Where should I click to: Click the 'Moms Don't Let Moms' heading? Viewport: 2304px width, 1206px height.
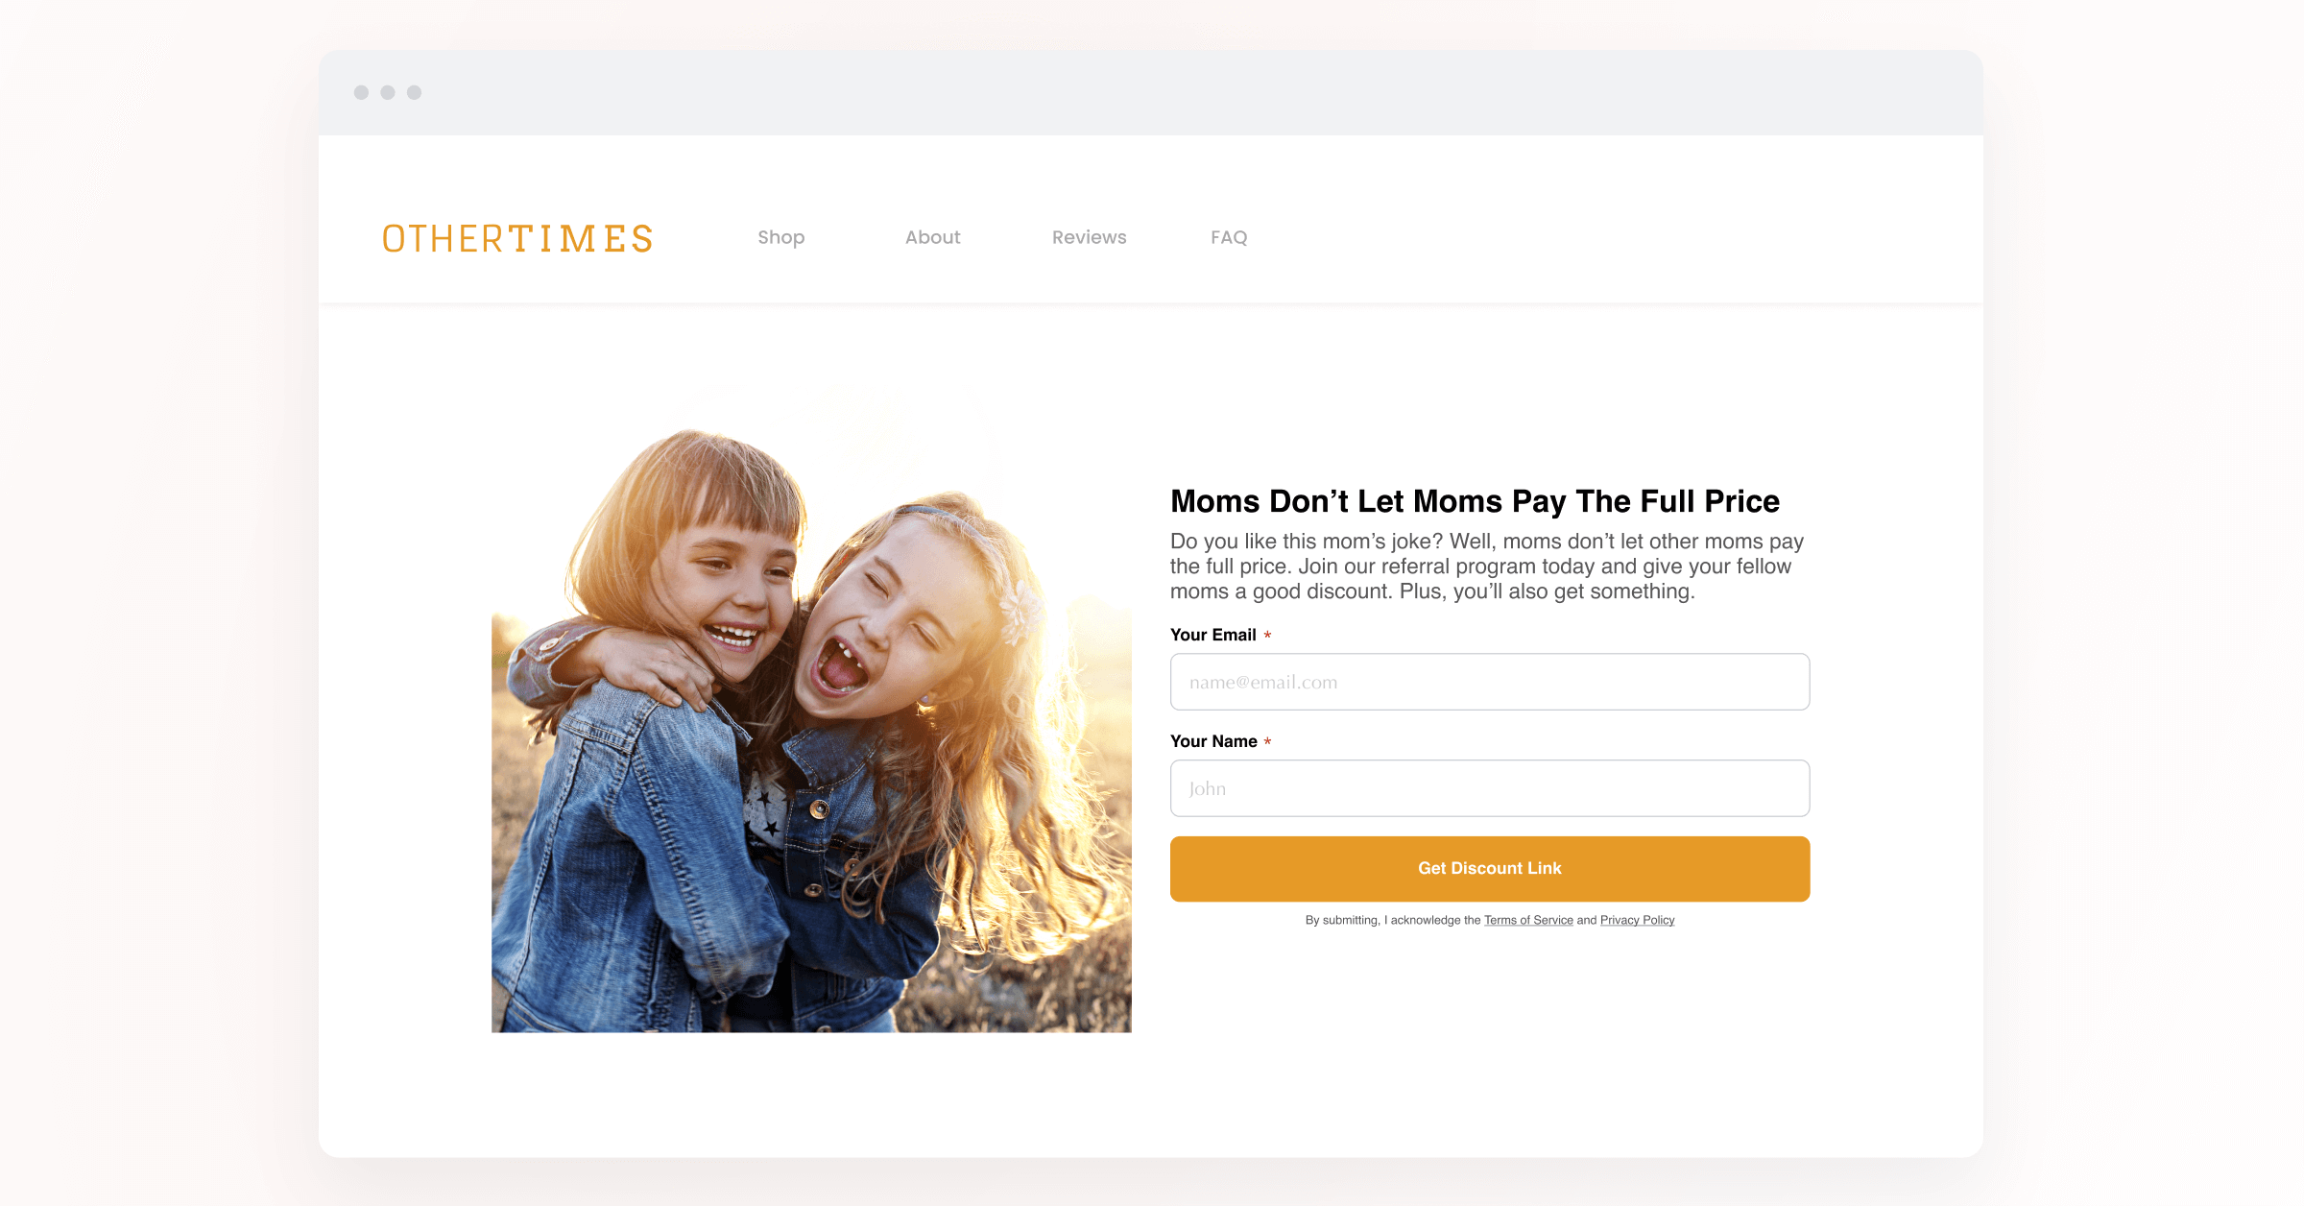(x=1475, y=501)
